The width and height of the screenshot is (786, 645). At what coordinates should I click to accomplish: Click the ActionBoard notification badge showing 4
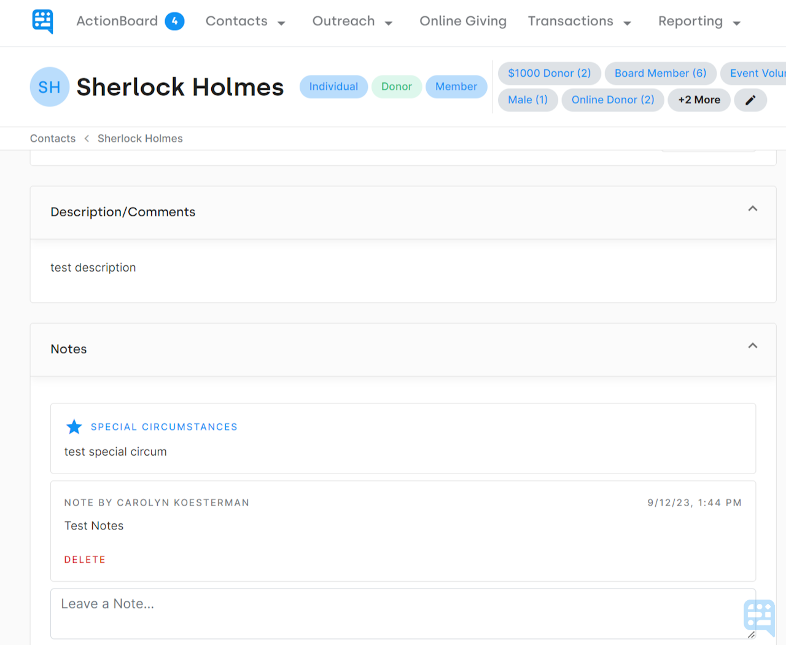tap(175, 21)
